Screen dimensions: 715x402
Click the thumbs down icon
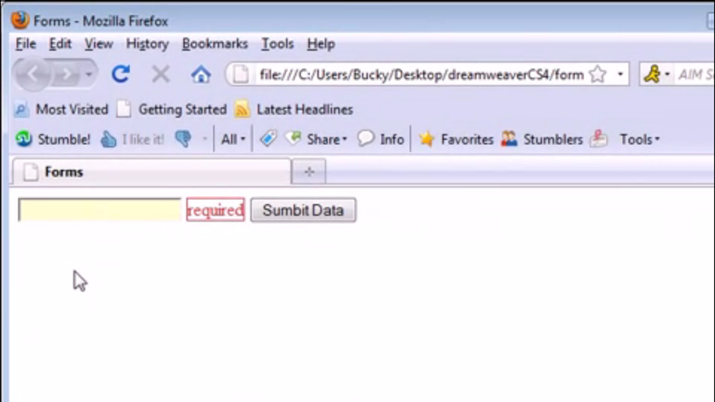[184, 139]
